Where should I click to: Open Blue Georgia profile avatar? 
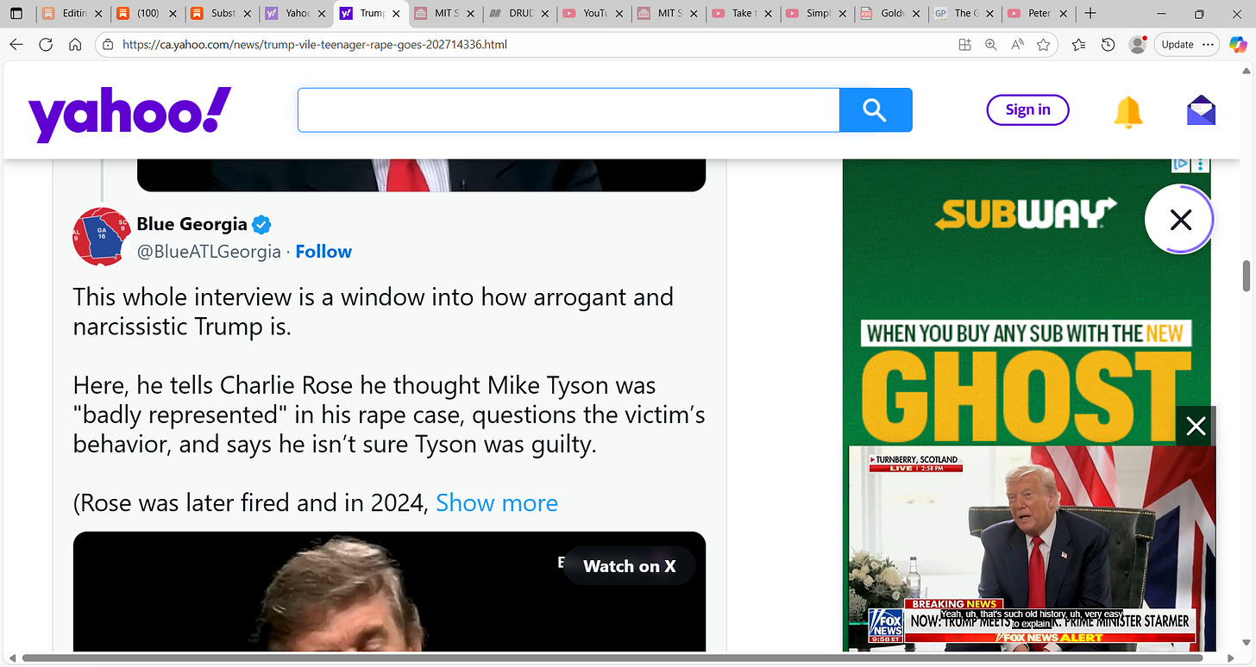click(102, 237)
